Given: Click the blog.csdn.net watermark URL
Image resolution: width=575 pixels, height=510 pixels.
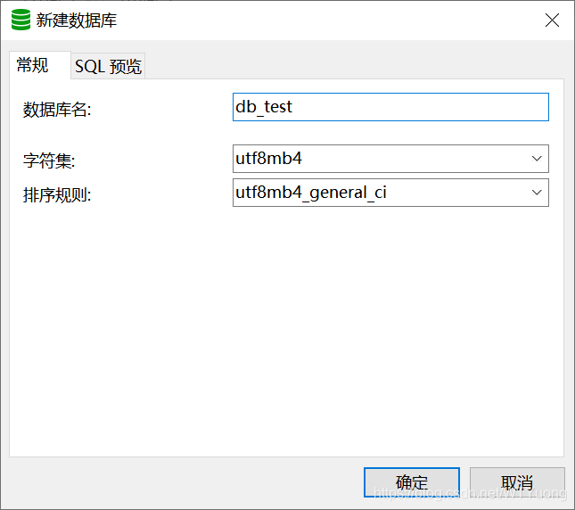Looking at the screenshot, I should coord(470,493).
